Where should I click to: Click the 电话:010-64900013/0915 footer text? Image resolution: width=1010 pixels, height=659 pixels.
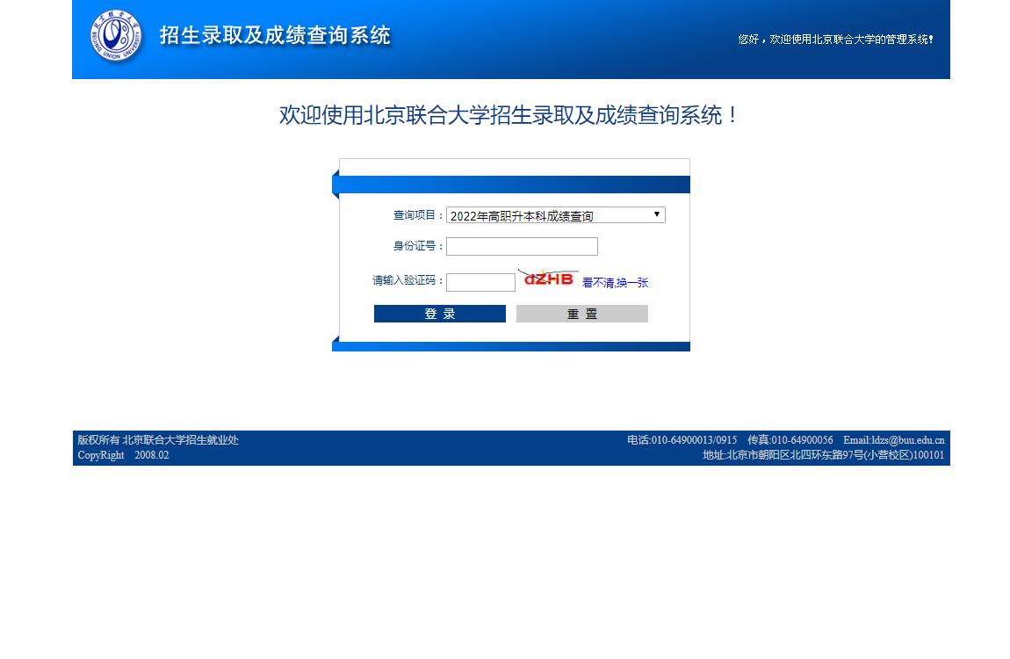coord(682,440)
